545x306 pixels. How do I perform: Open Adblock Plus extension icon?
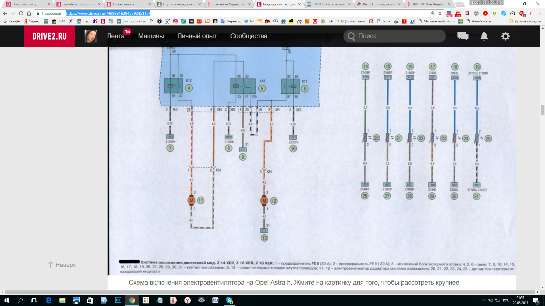[x=522, y=14]
